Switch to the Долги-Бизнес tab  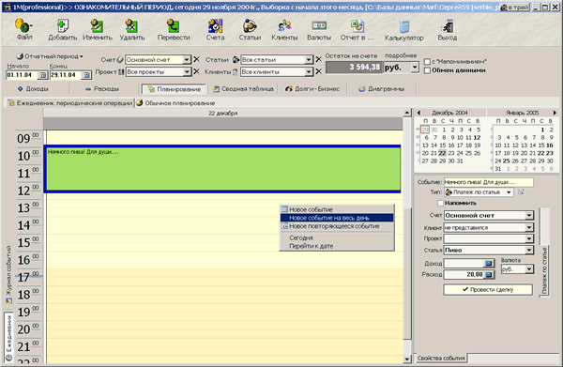(x=312, y=88)
